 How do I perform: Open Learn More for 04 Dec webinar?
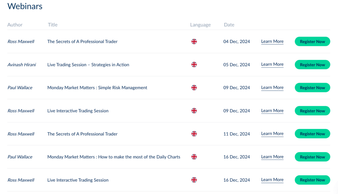tap(272, 41)
